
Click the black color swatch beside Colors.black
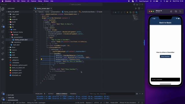coord(70,59)
